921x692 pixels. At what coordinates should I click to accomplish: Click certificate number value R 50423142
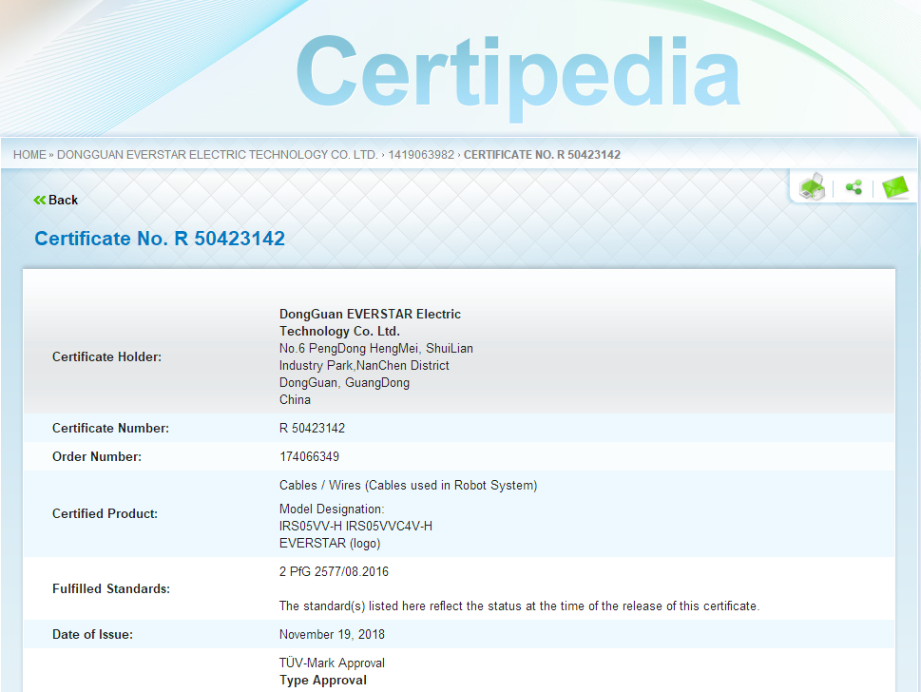point(312,429)
